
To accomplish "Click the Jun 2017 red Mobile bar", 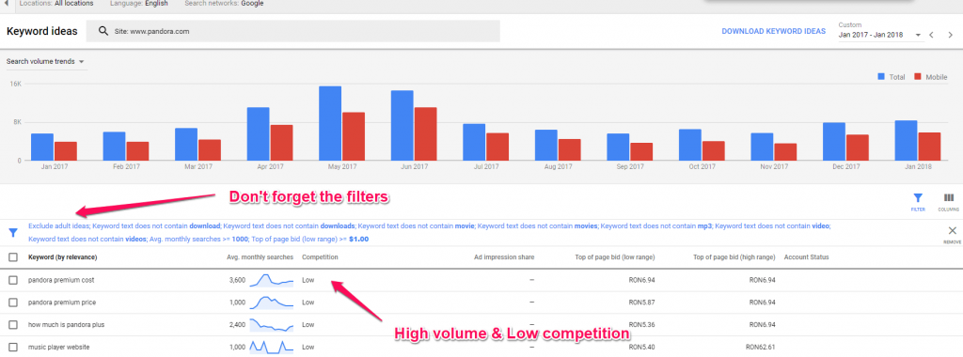I will 426,133.
